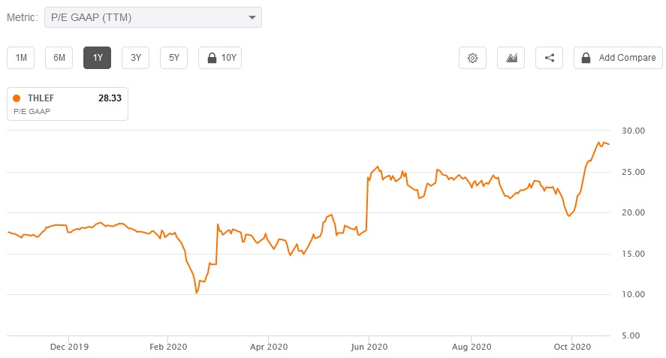Open the chart settings gear
The image size is (666, 358).
click(473, 58)
